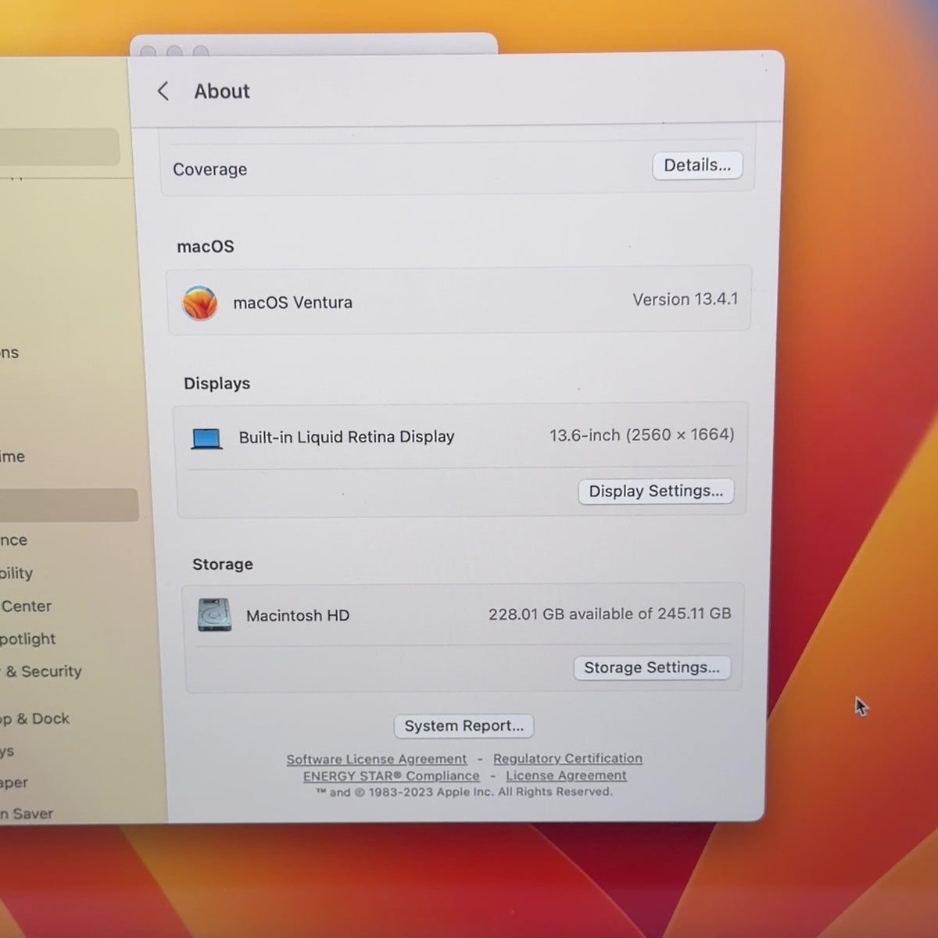Screen dimensions: 938x938
Task: Click the 'macOS Ventura' label
Action: (x=292, y=303)
